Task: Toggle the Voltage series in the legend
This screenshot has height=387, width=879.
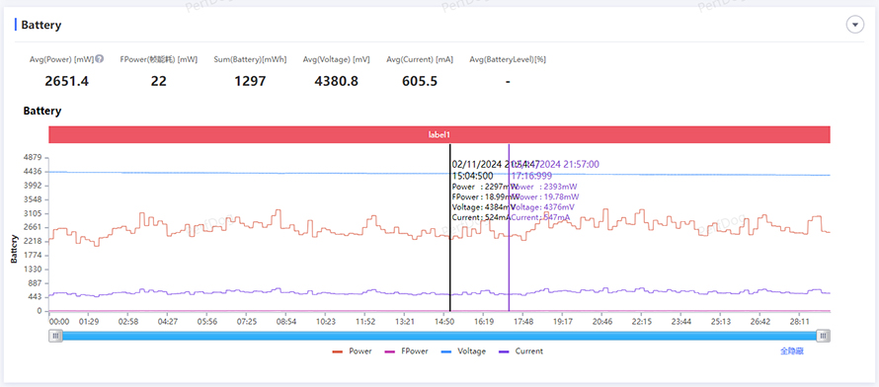Action: [463, 351]
